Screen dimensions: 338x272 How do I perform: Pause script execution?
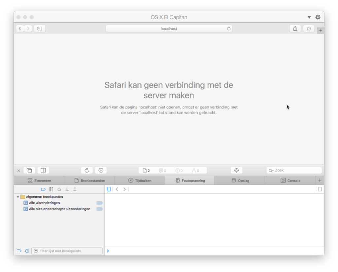51,189
